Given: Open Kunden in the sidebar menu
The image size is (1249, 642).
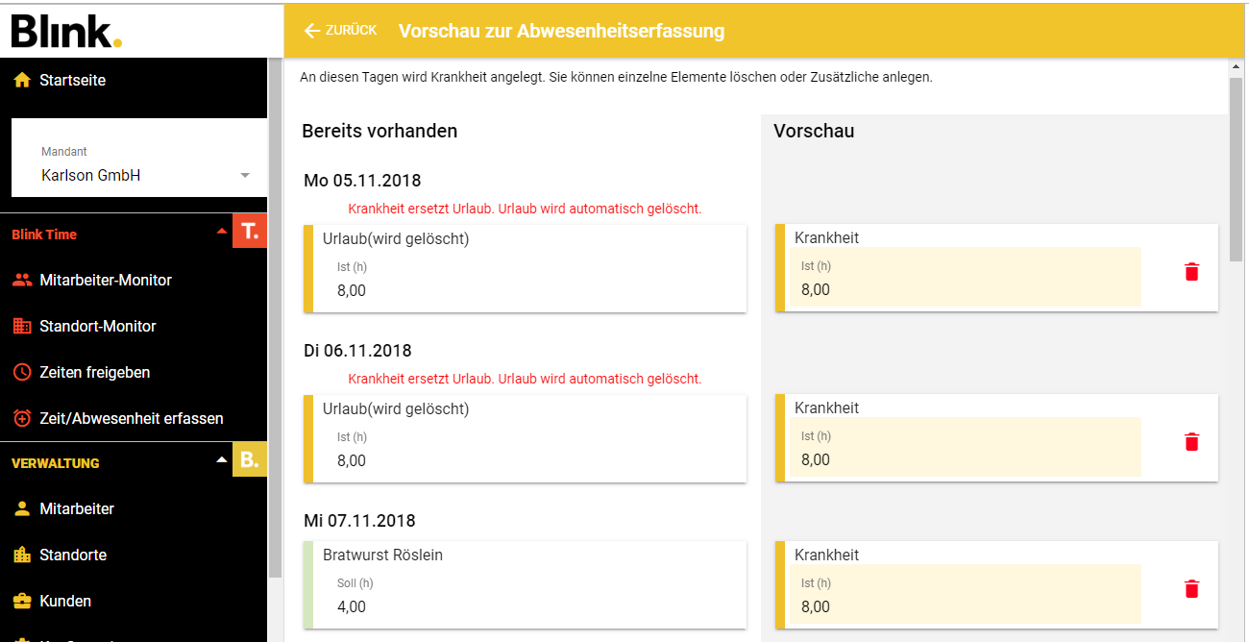Looking at the screenshot, I should pyautogui.click(x=65, y=602).
